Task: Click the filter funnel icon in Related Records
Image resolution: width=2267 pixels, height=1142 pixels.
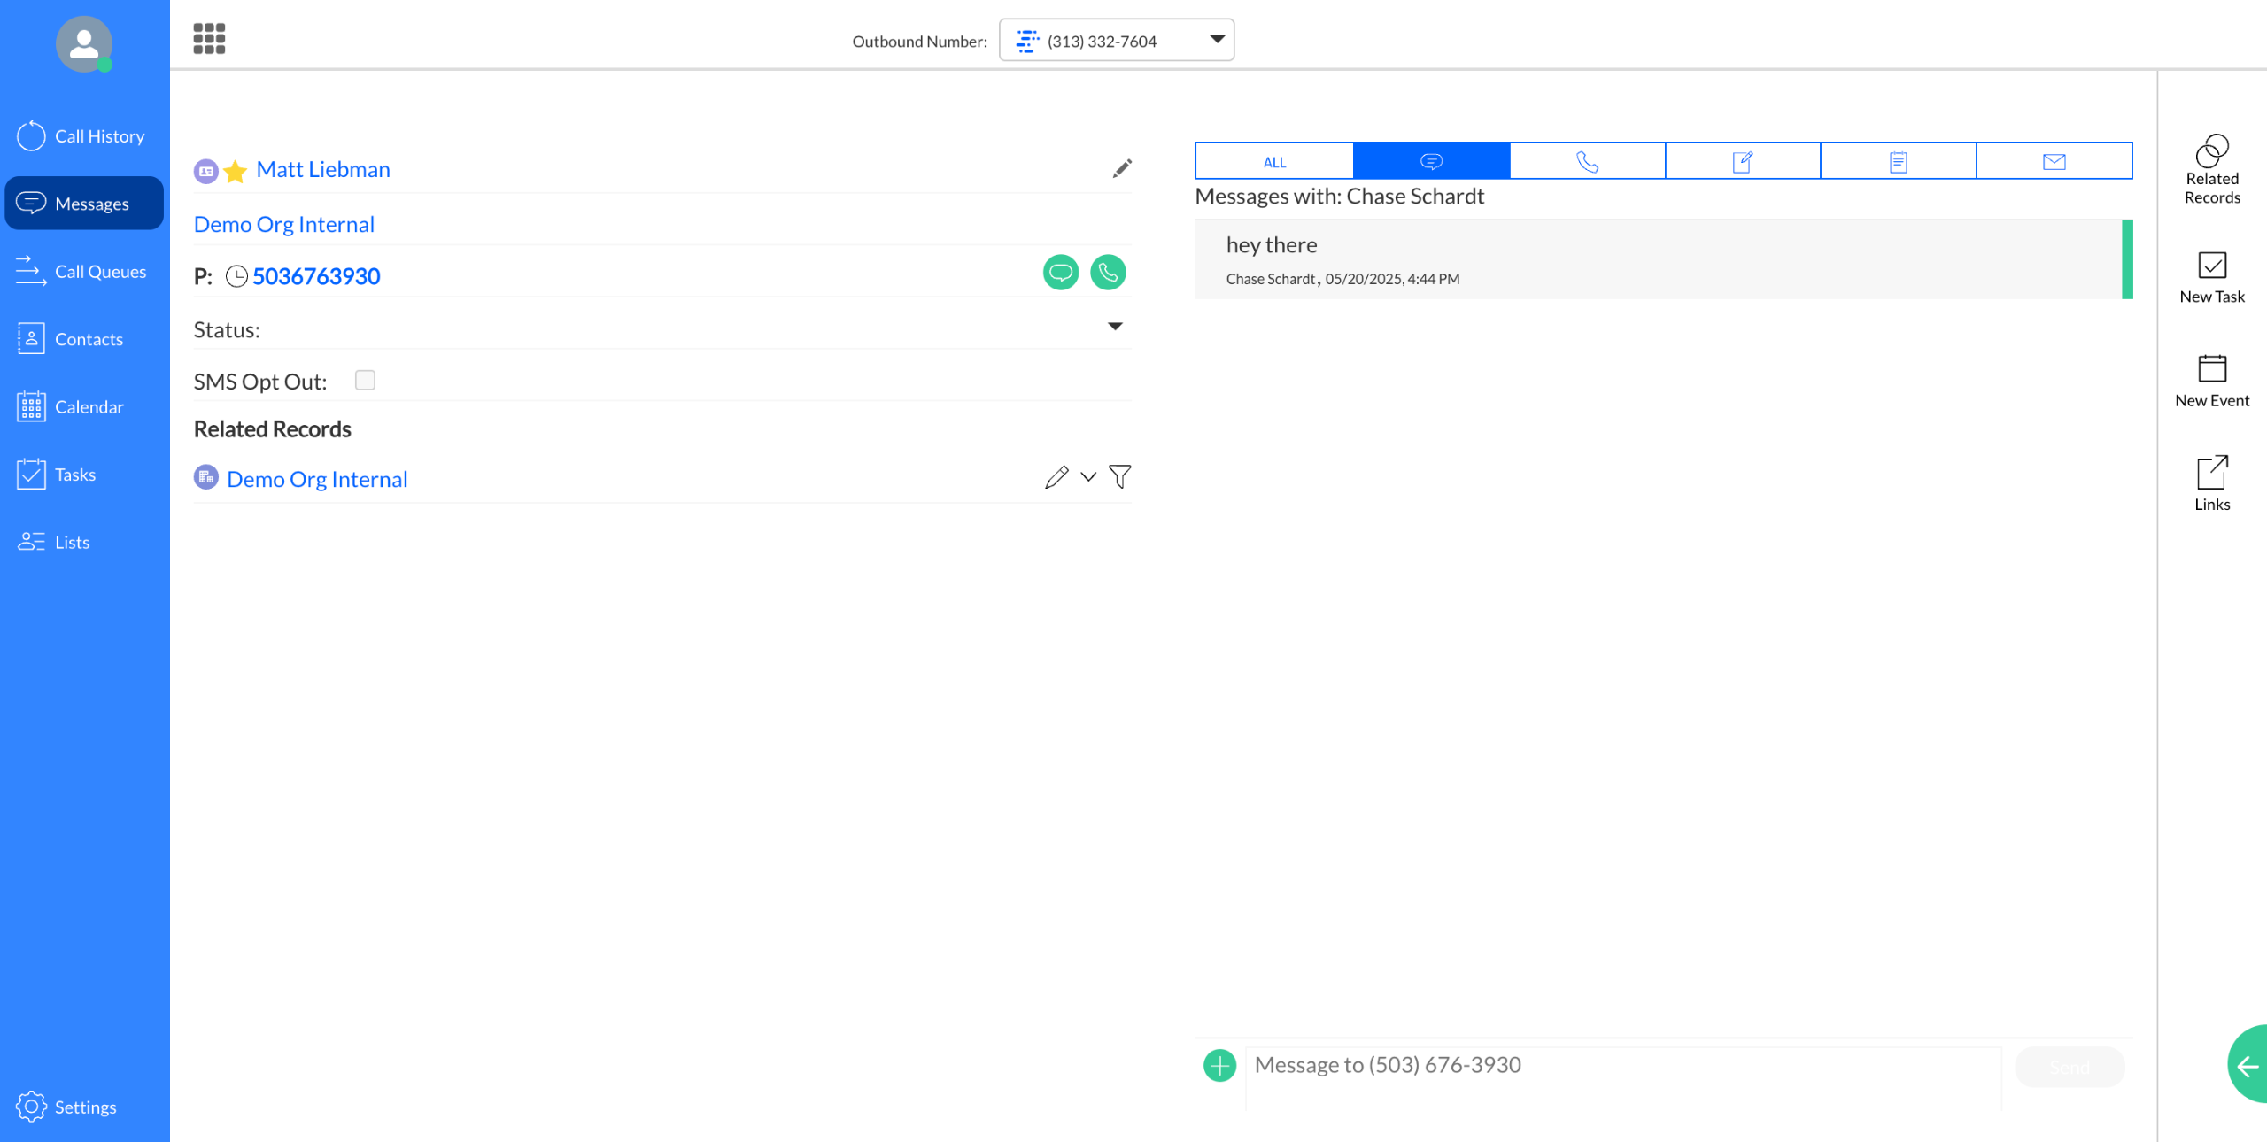Action: click(x=1119, y=477)
